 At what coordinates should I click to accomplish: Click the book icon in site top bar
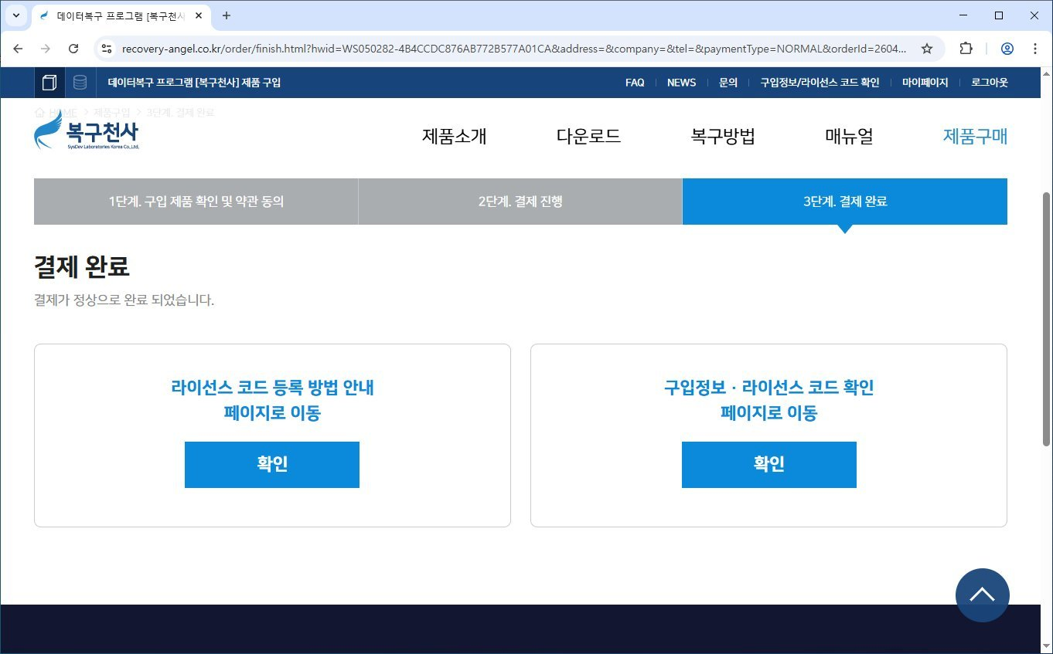point(49,82)
